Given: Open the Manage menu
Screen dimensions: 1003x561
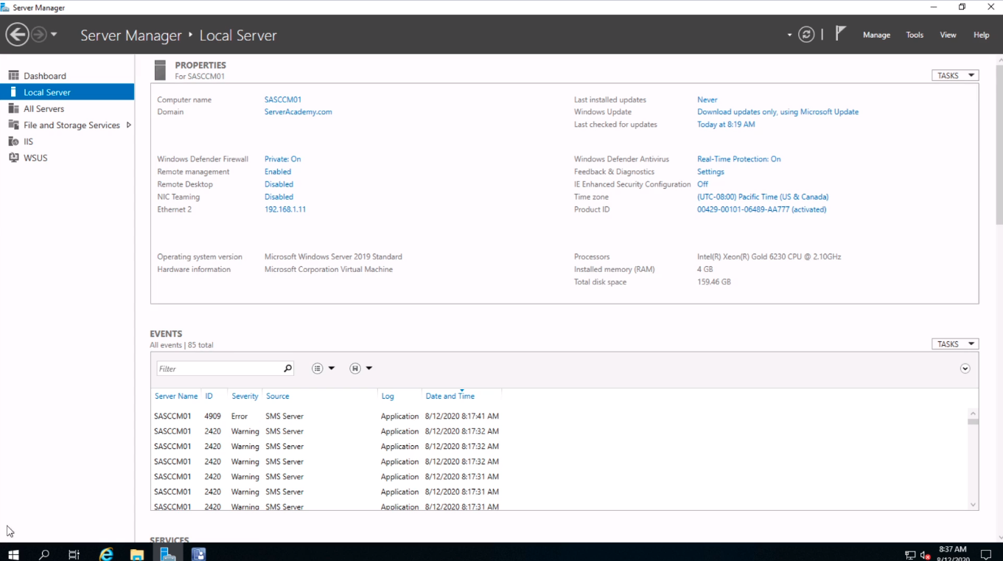Looking at the screenshot, I should (x=876, y=35).
